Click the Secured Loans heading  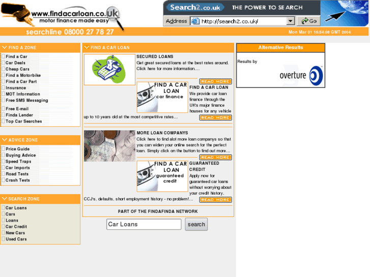(155, 56)
